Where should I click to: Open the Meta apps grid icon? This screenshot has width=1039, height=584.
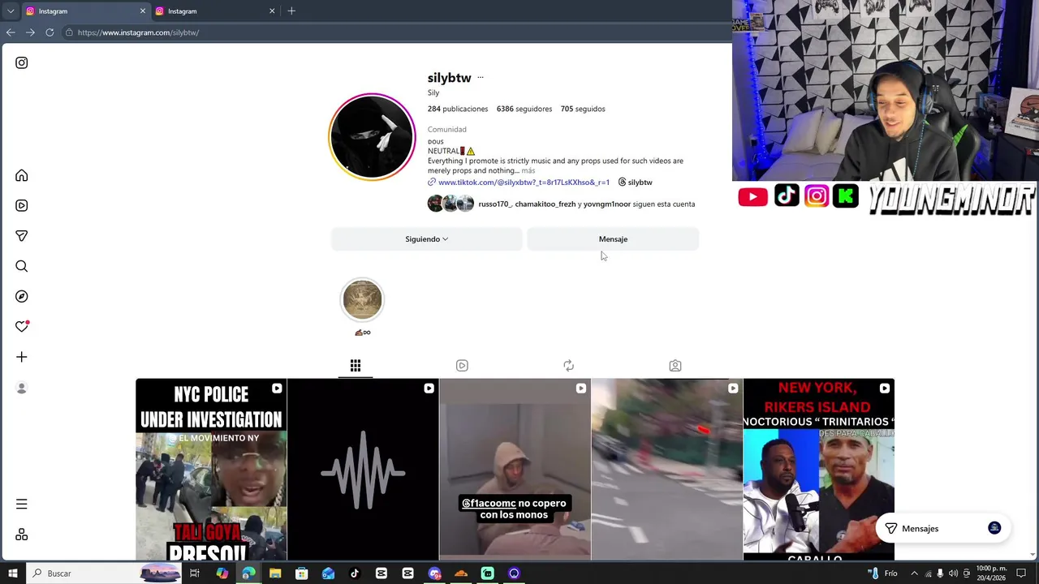[22, 535]
